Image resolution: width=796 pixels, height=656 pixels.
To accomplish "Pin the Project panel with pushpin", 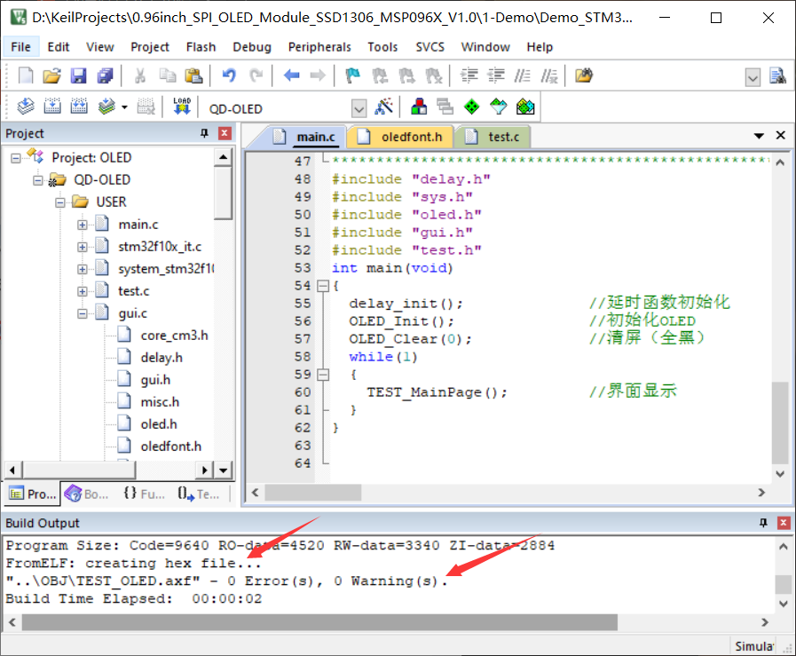I will 205,133.
